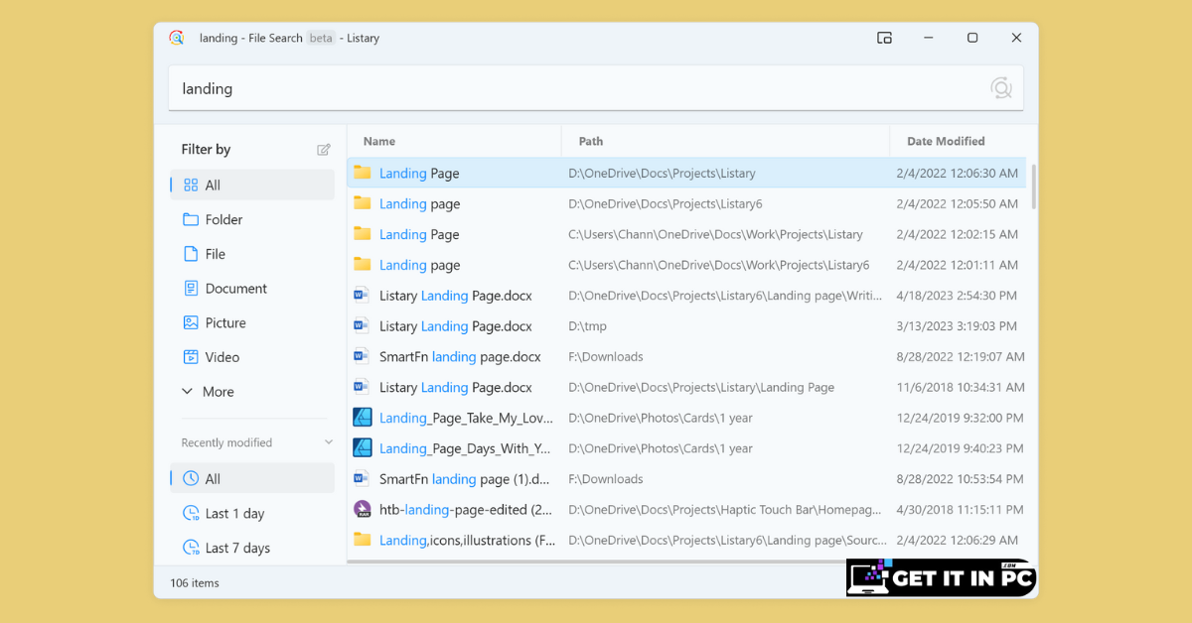Click the vertical scrollbar of results list
This screenshot has width=1192, height=623.
pos(1033,187)
